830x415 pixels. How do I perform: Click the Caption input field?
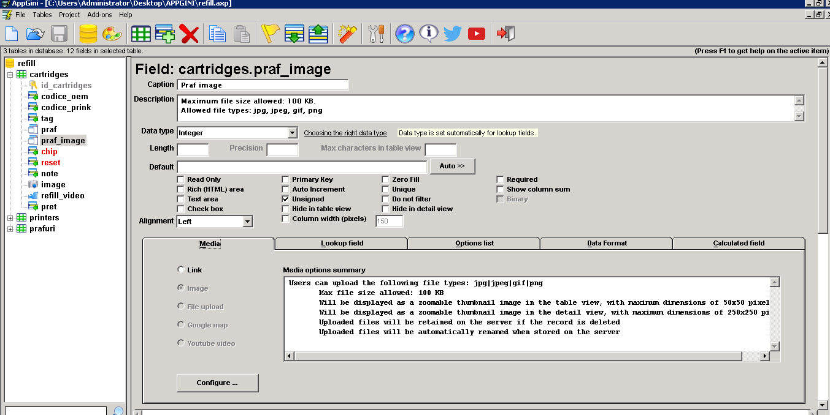point(263,85)
